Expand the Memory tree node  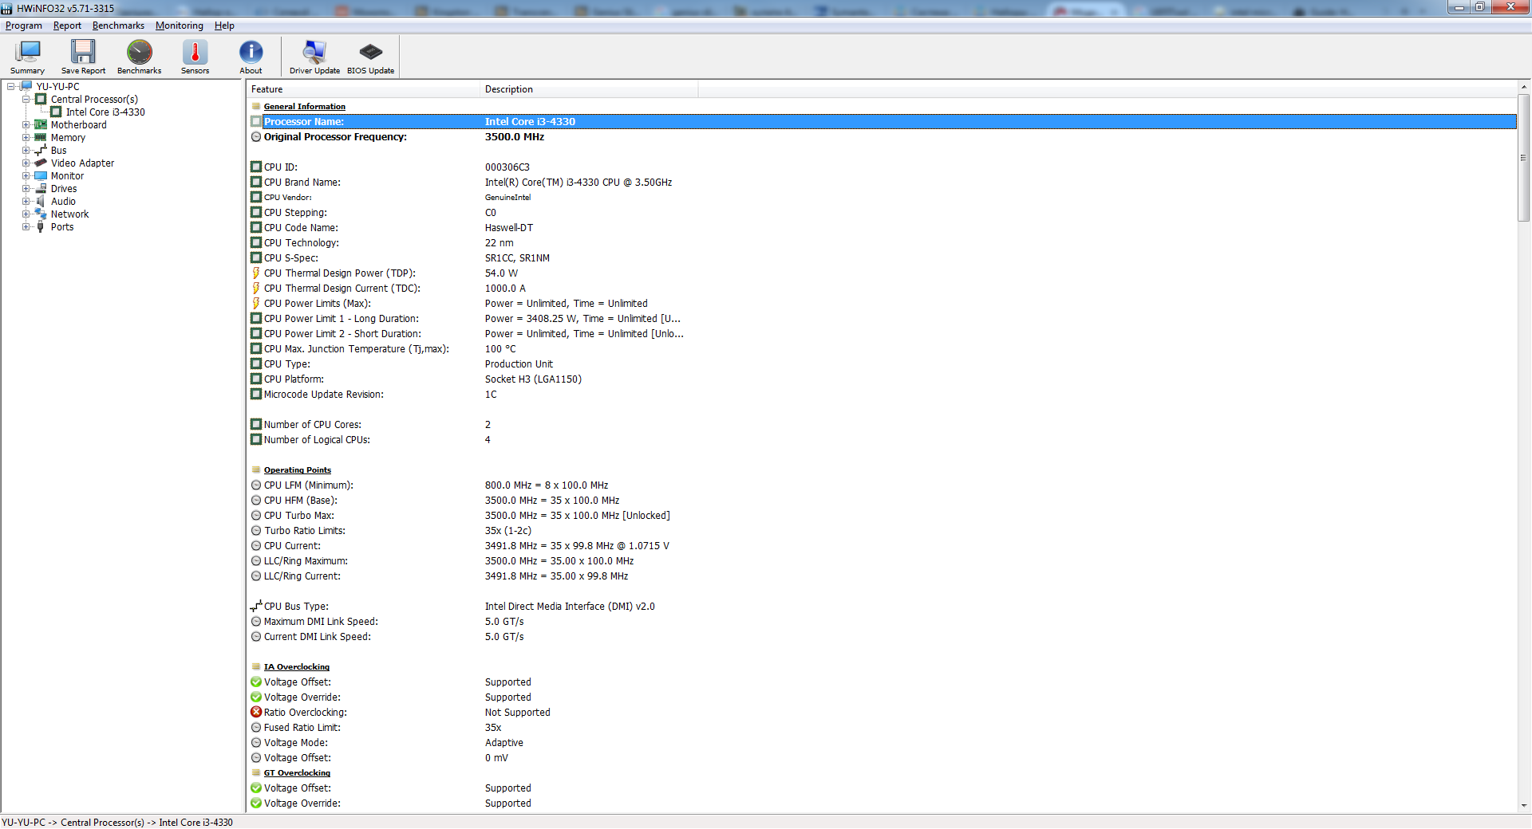coord(26,137)
